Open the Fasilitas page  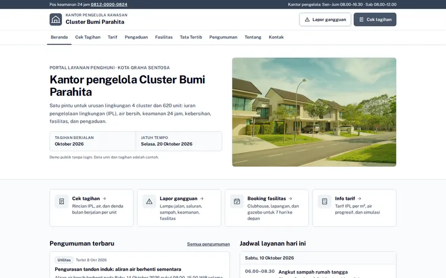[x=164, y=37]
